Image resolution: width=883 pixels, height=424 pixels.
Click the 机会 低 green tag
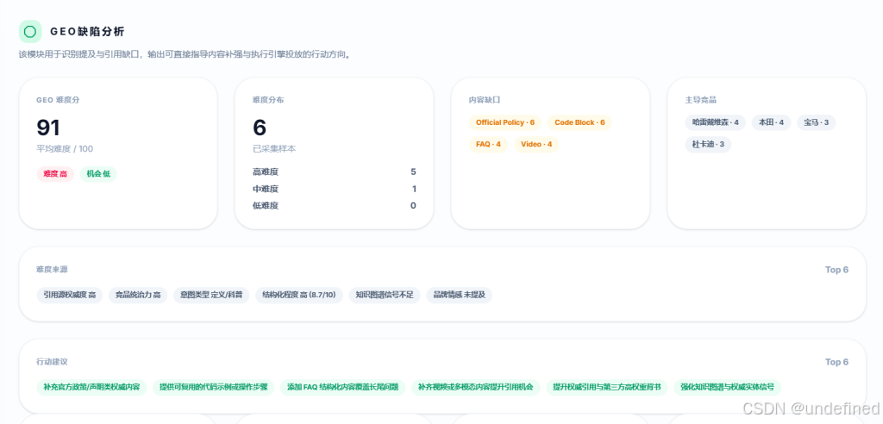pos(98,174)
